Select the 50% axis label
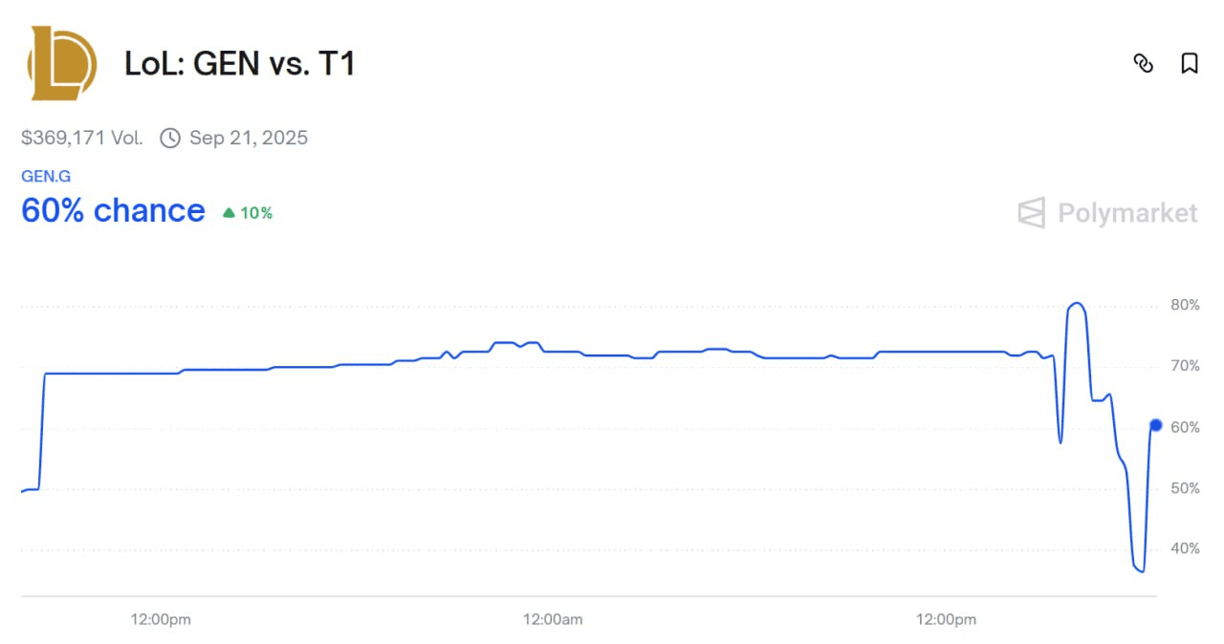The height and width of the screenshot is (644, 1224). 1185,488
